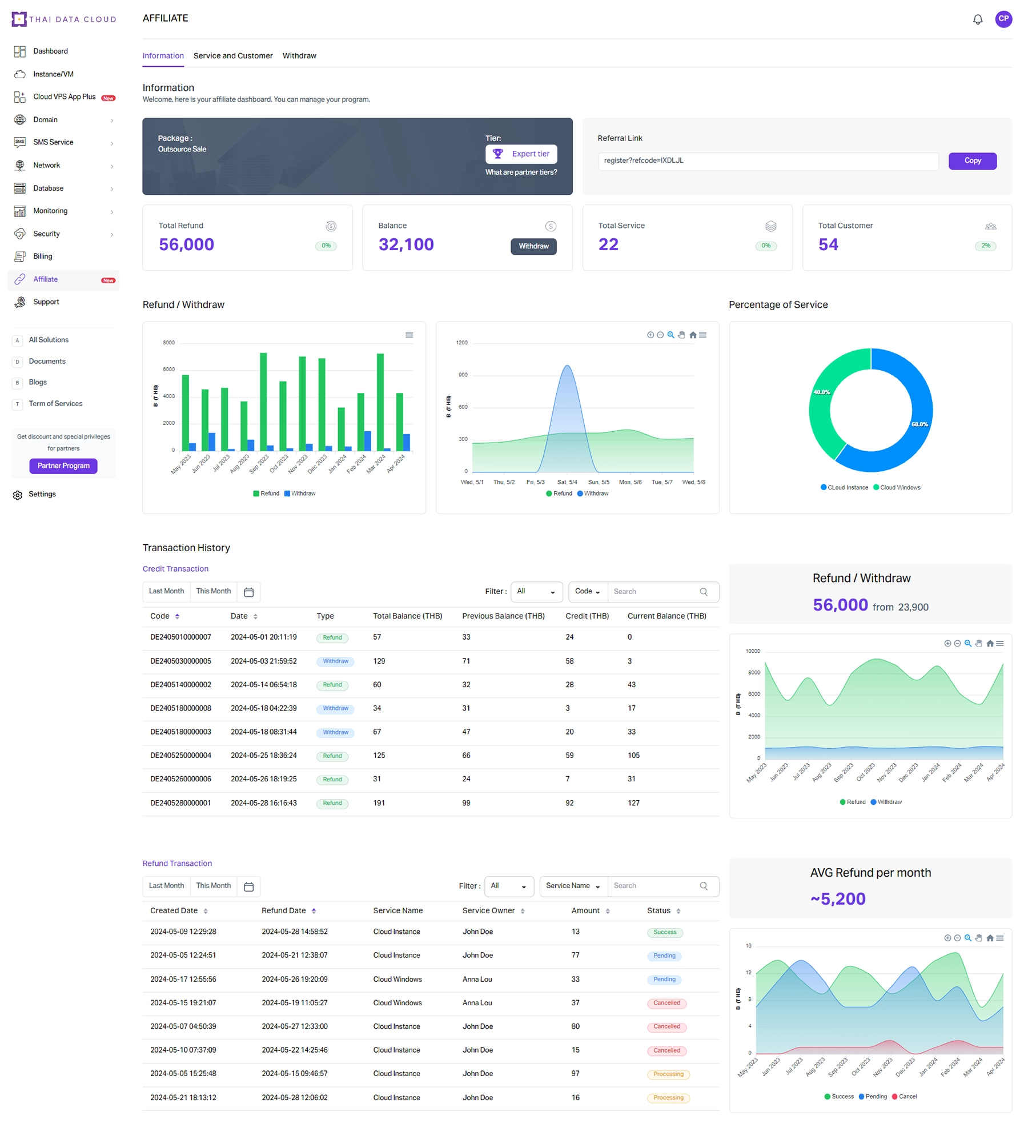
Task: Expand the SMS Service sidebar chevron
Action: [111, 143]
